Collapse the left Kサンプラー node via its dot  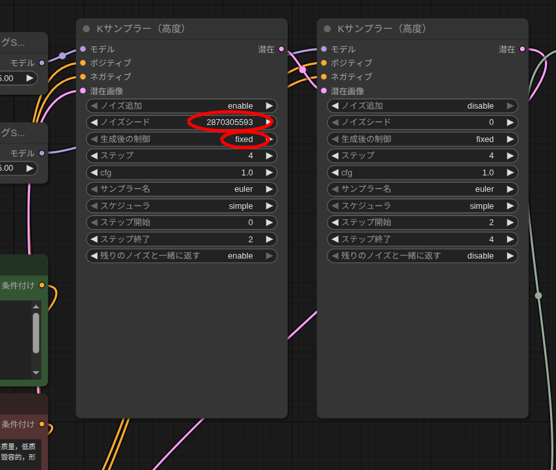tap(86, 29)
